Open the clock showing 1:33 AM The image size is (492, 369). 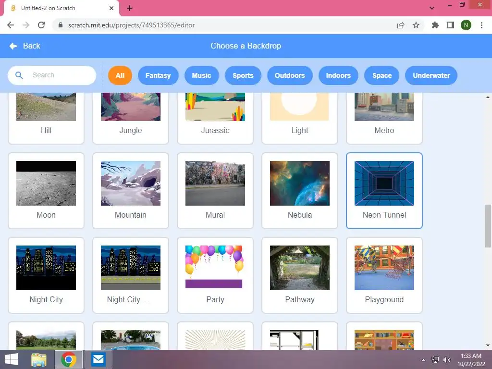[471, 360]
